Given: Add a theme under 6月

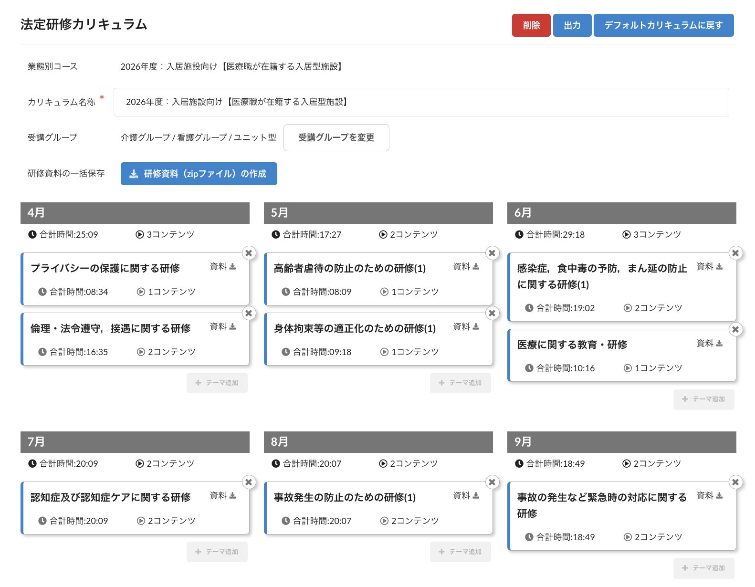Looking at the screenshot, I should click(x=704, y=399).
